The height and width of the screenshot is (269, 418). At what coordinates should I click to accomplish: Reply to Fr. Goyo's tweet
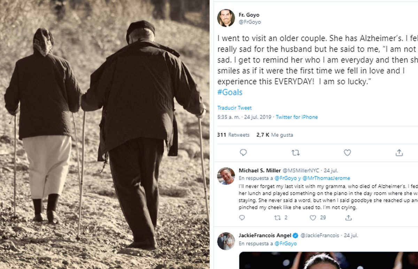(243, 153)
